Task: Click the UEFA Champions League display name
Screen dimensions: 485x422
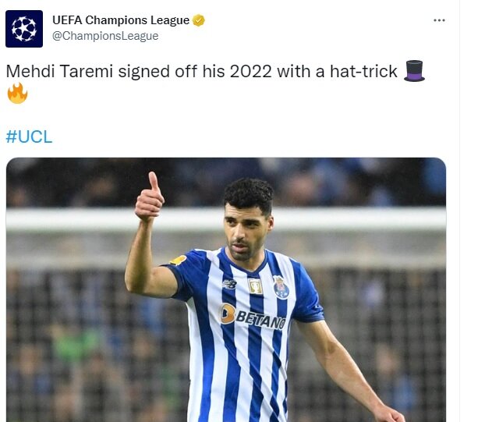Action: click(x=121, y=20)
